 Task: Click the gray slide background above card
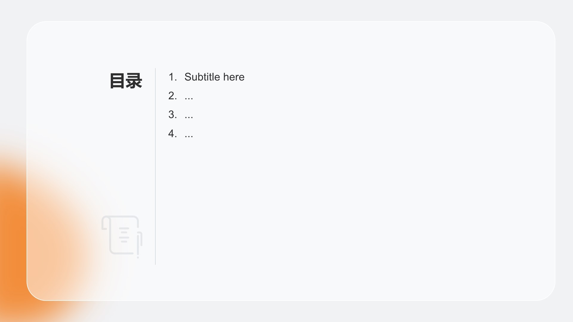[286, 10]
